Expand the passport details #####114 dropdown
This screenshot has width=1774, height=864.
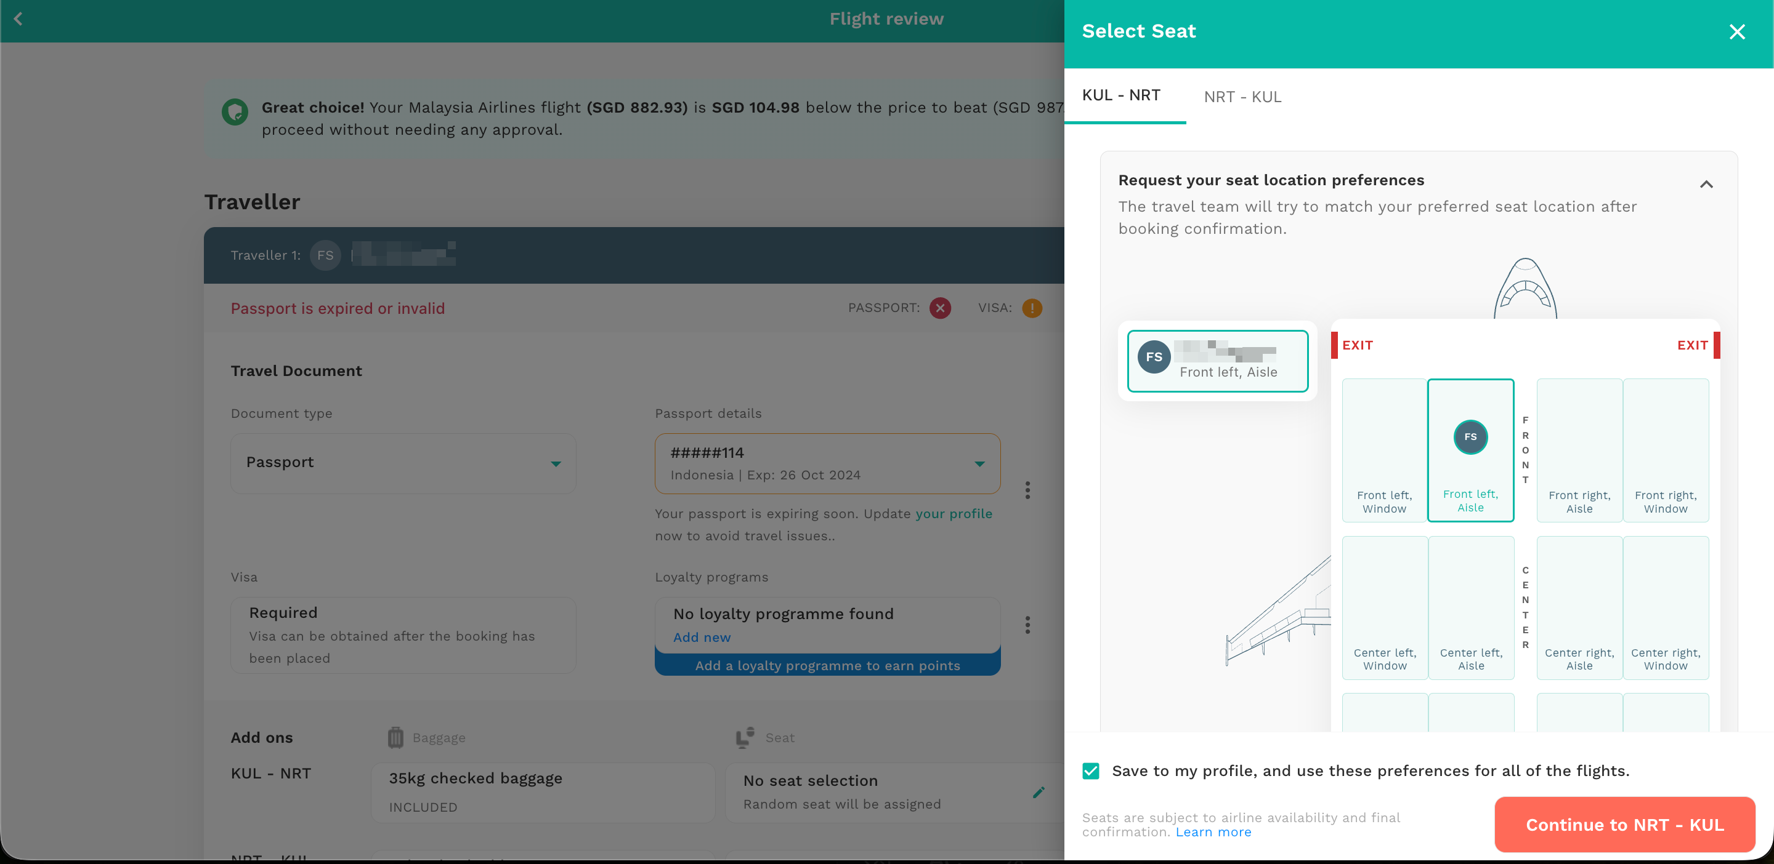827,463
